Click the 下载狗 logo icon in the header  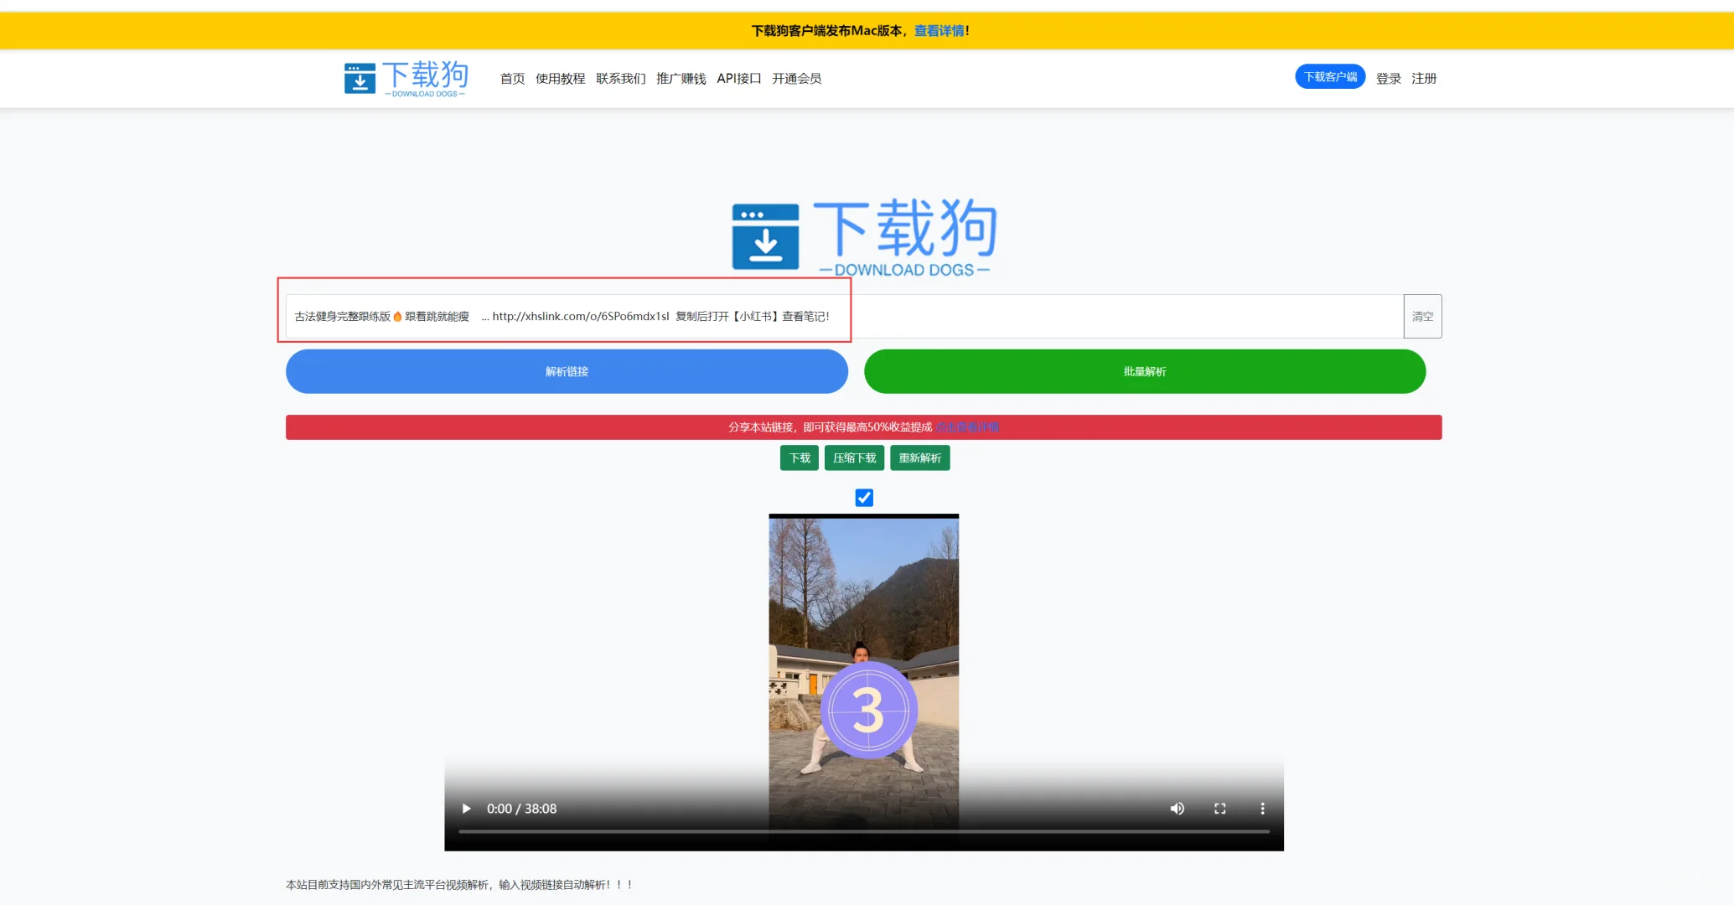pos(360,77)
